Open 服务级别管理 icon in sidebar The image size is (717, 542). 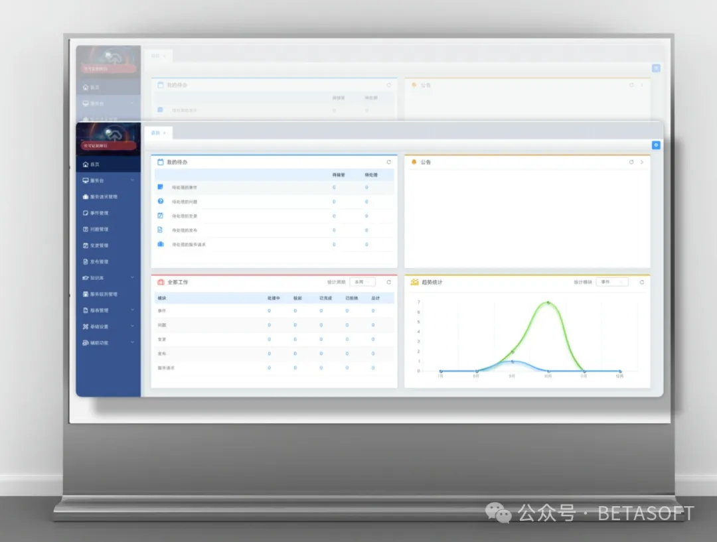(x=86, y=294)
